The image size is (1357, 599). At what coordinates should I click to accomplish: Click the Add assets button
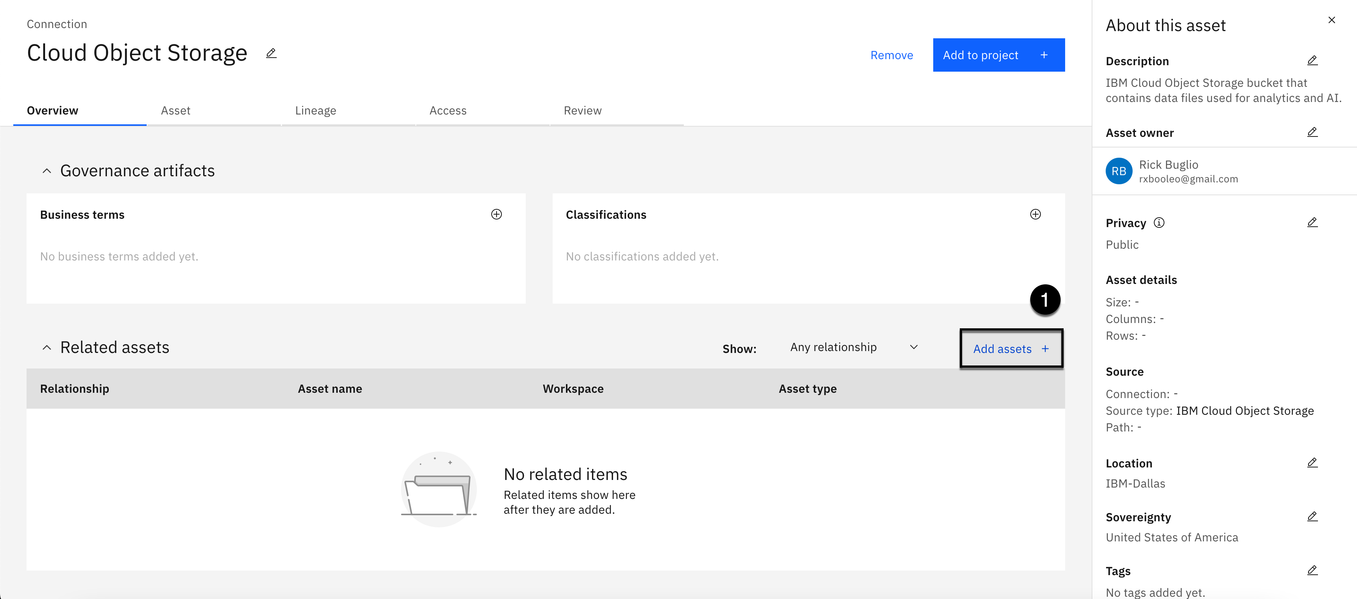[x=1011, y=349]
